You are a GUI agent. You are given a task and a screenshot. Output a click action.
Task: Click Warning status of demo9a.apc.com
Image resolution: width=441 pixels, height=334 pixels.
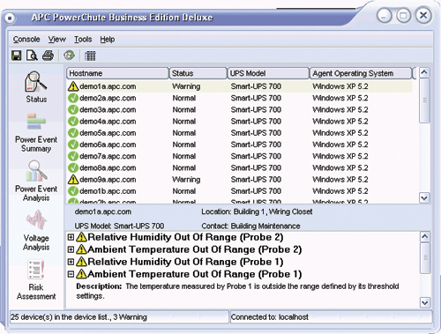pos(186,180)
